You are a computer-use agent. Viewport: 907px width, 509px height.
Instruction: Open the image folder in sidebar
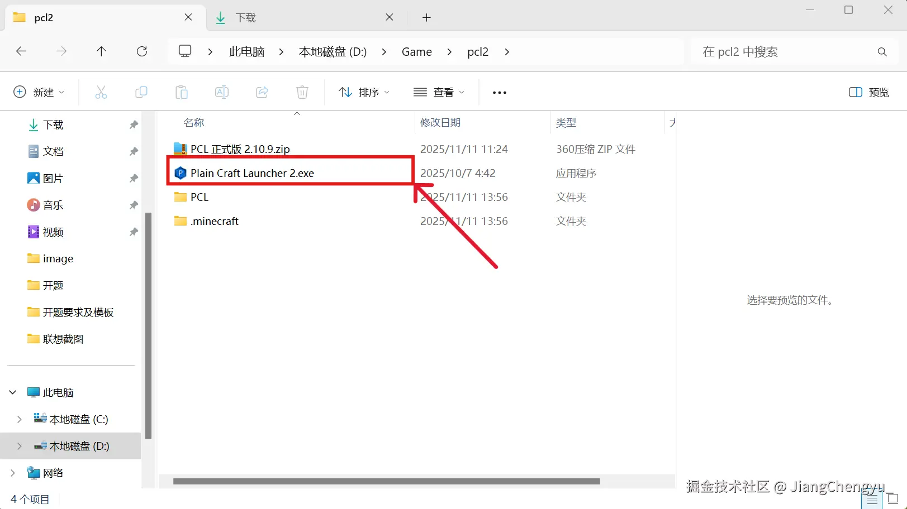[x=58, y=258]
